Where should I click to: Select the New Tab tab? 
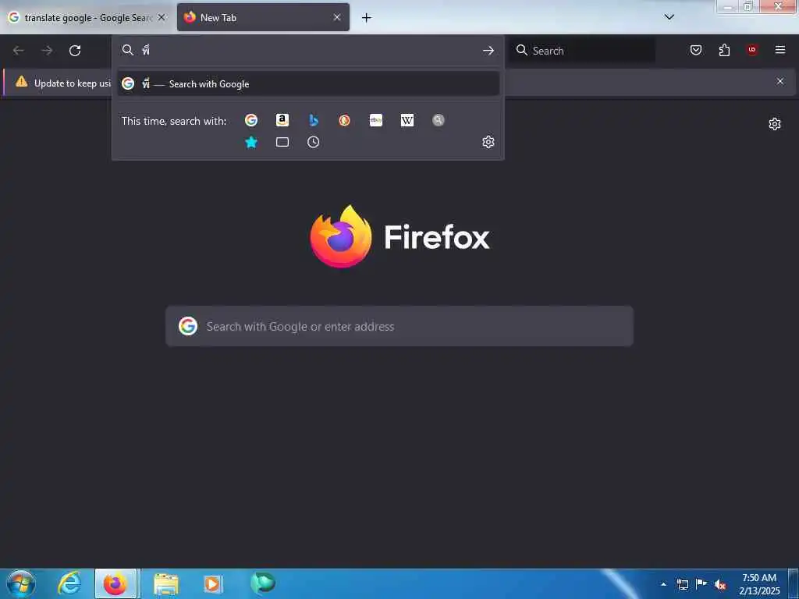[263, 18]
